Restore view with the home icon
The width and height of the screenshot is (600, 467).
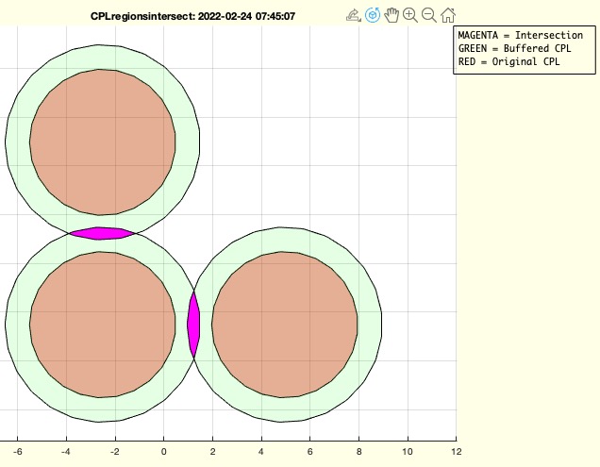(x=448, y=16)
